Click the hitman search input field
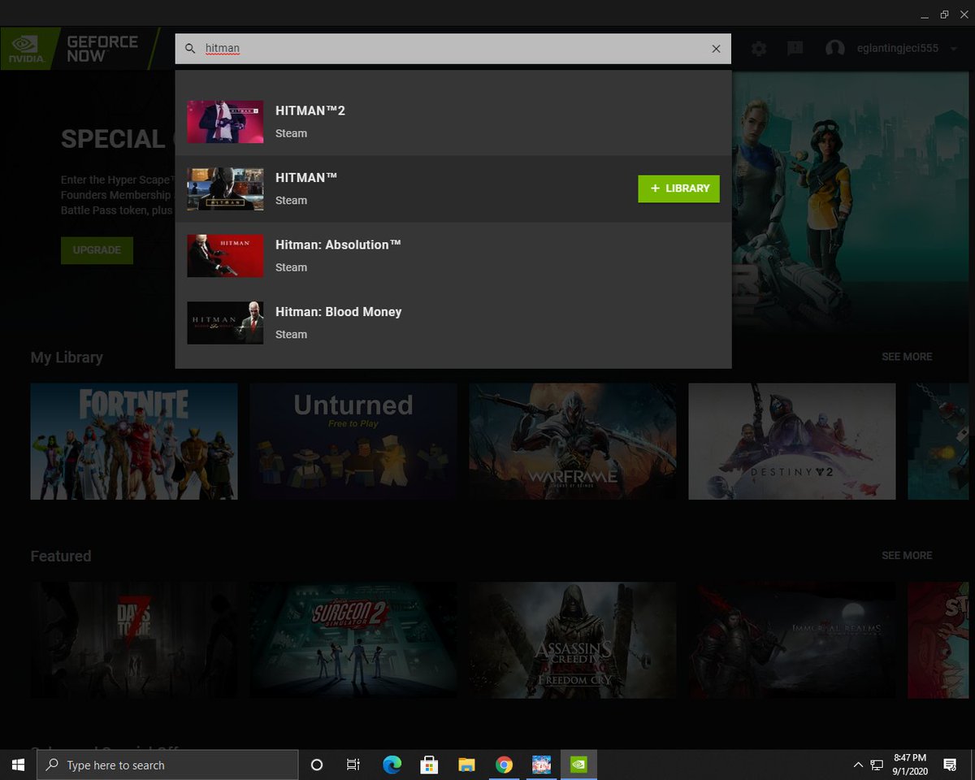 (x=453, y=49)
